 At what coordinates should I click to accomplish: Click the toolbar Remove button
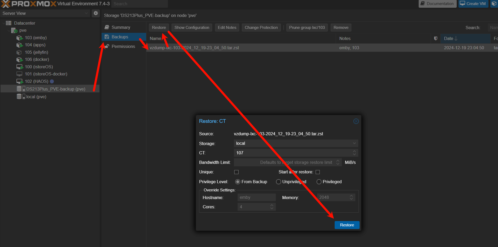pos(341,28)
